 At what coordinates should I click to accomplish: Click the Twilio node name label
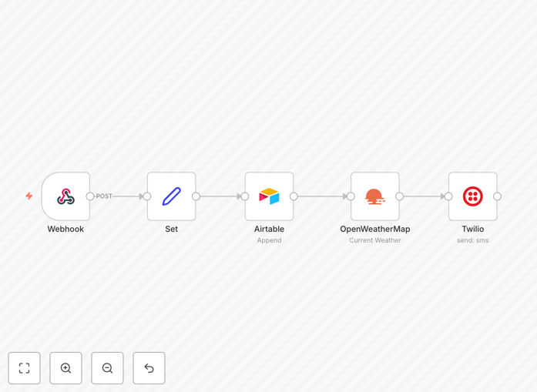[x=473, y=229]
